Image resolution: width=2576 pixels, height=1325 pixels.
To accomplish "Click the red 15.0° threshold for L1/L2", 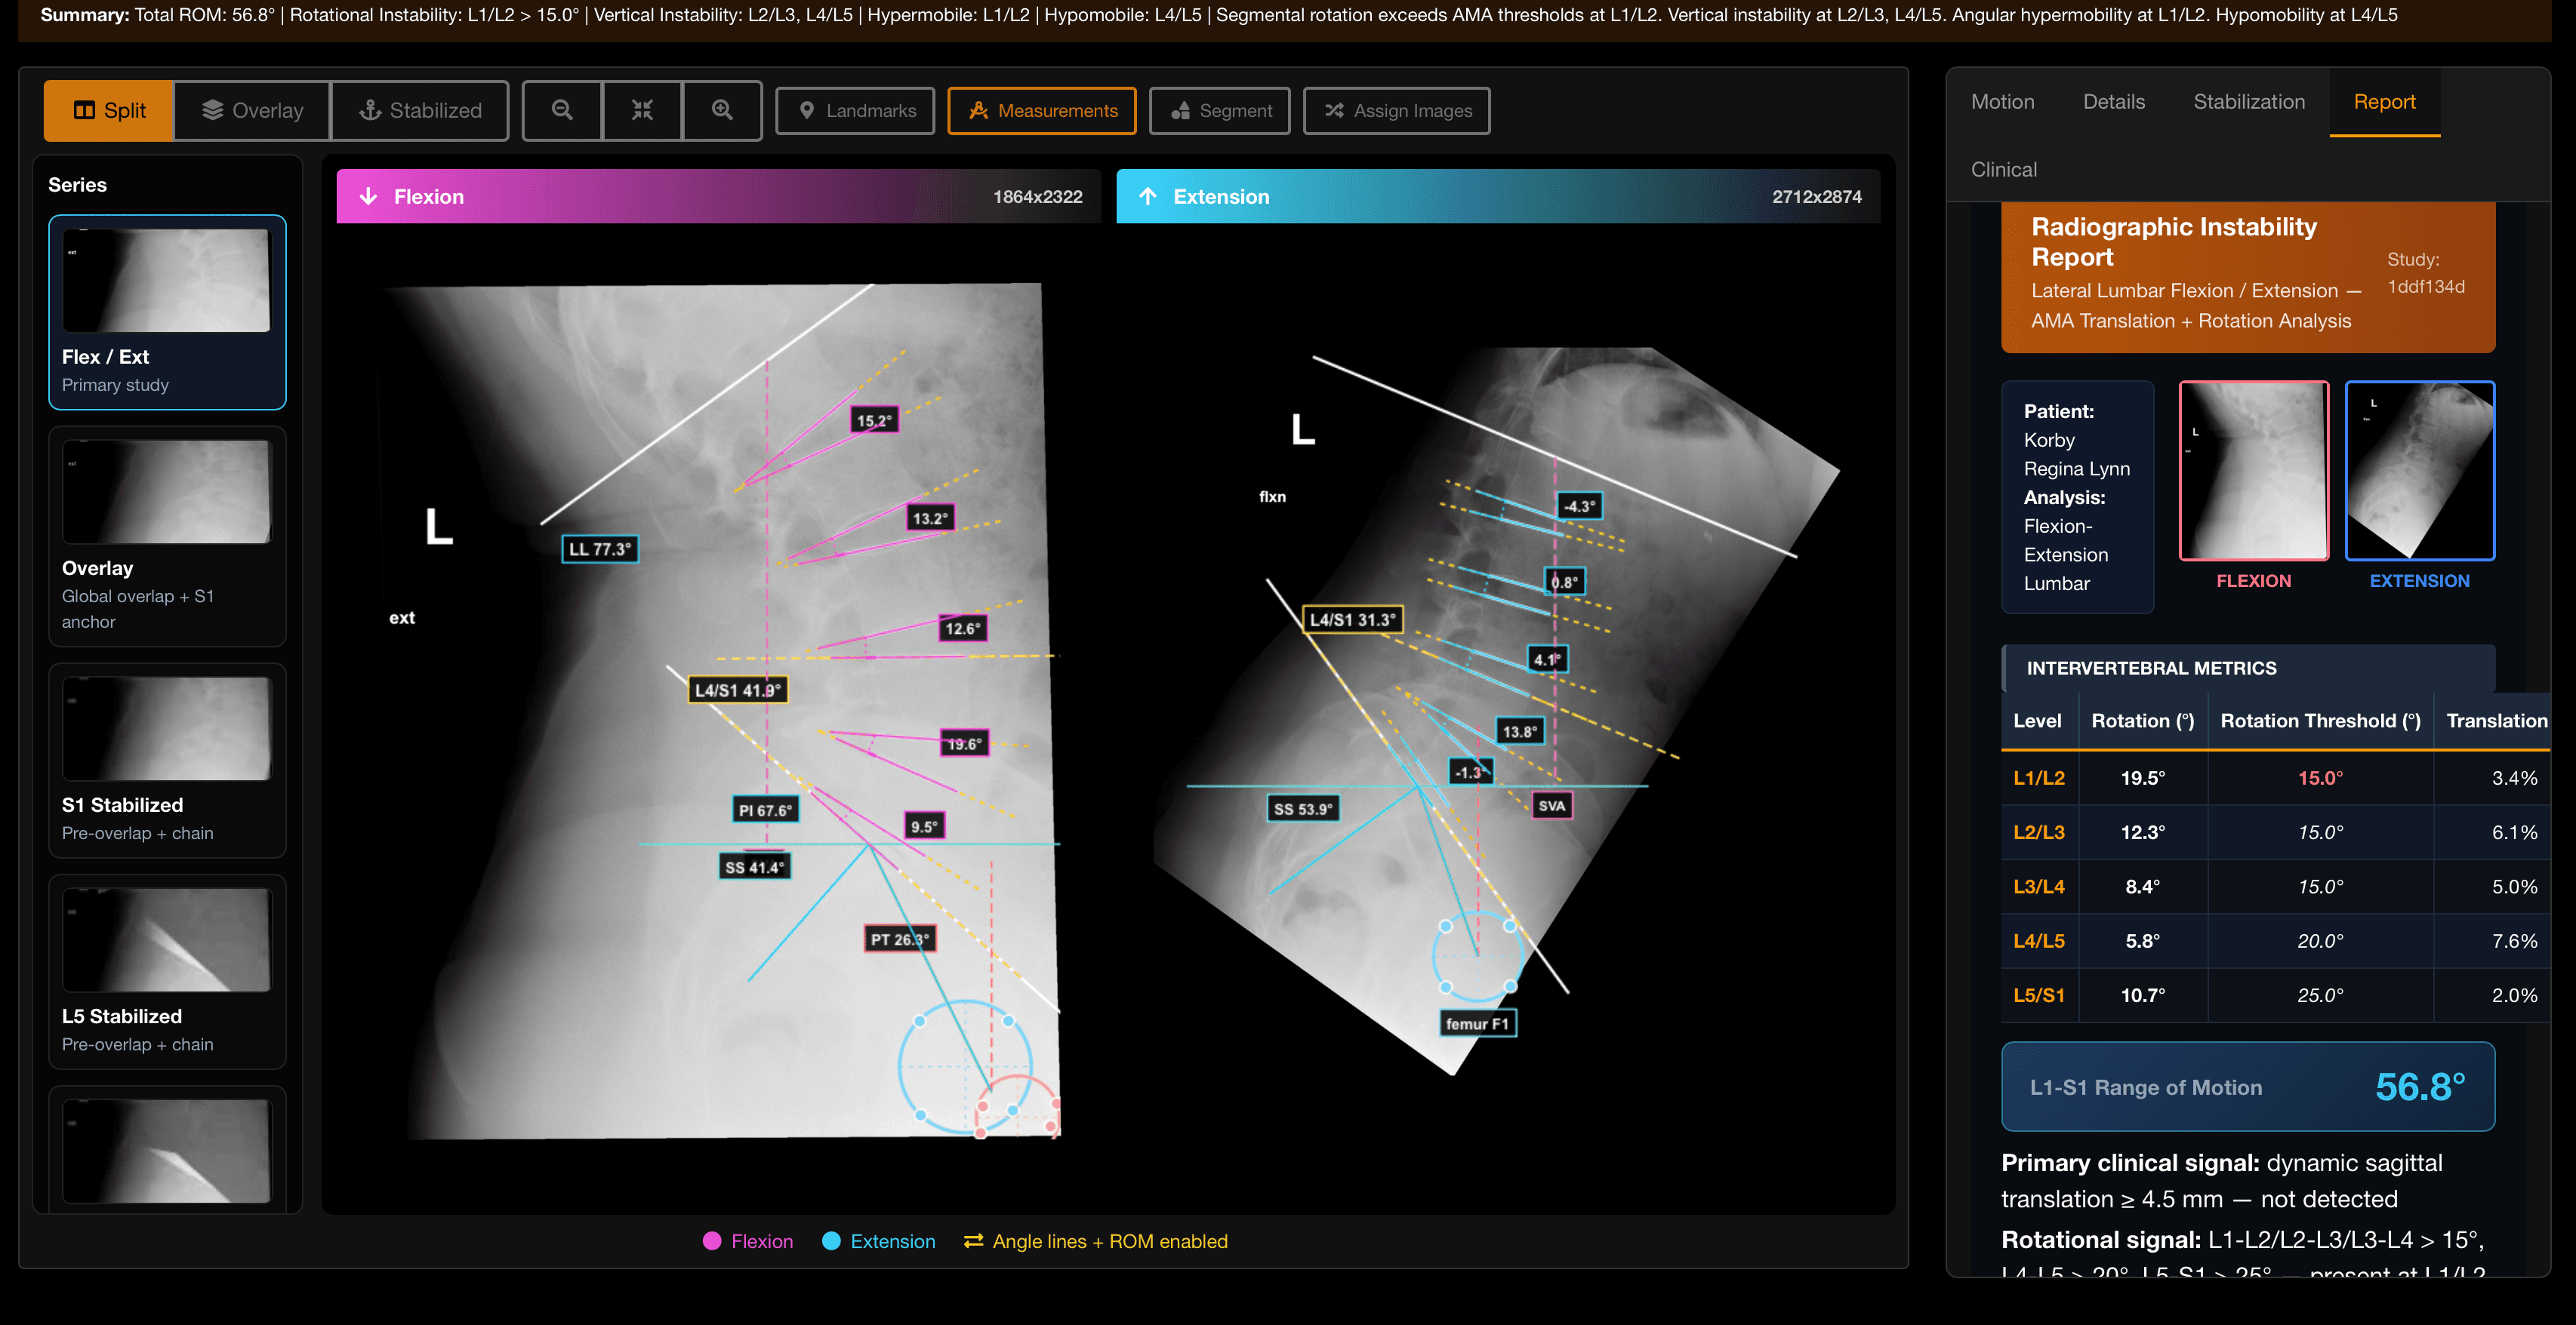I will [2320, 779].
